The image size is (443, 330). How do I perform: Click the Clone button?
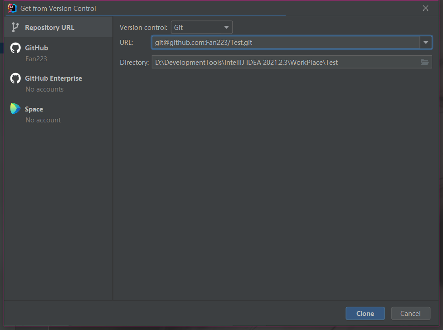click(x=365, y=313)
